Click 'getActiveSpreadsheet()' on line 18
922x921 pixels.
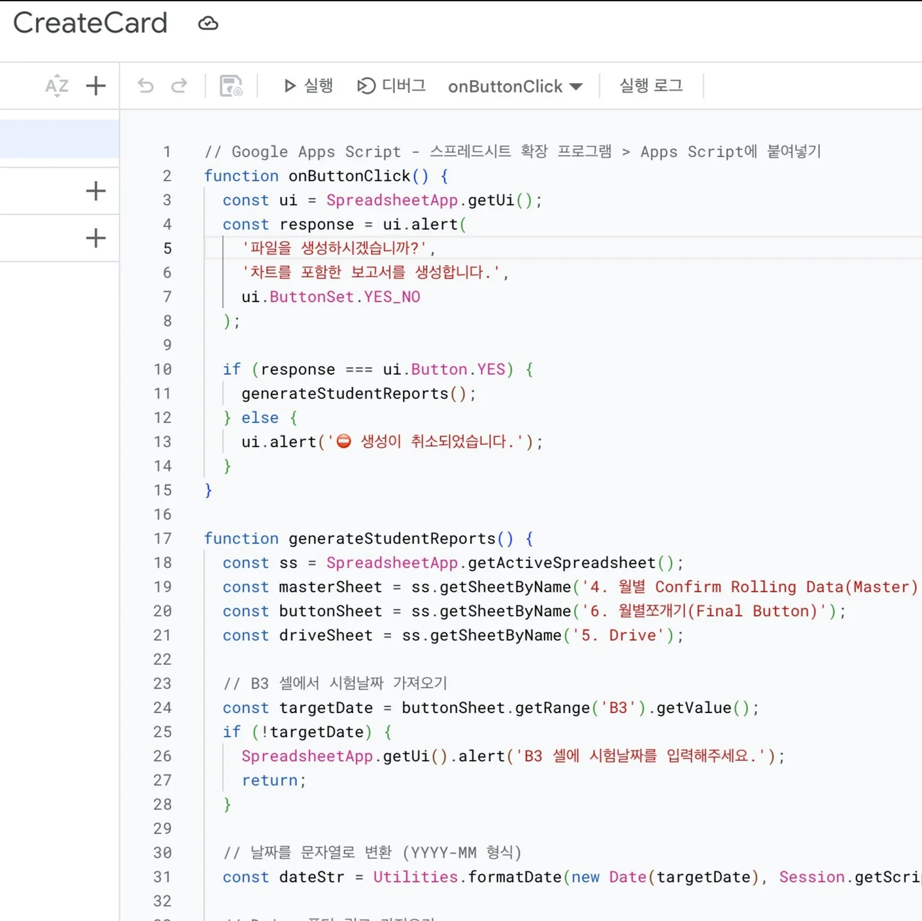click(571, 563)
